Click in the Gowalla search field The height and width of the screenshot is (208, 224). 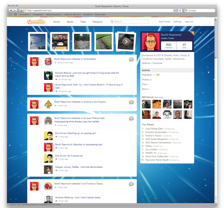click(129, 22)
